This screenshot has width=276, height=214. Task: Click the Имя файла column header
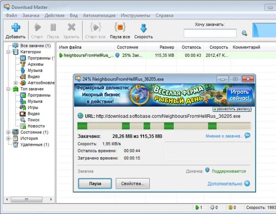(86, 47)
